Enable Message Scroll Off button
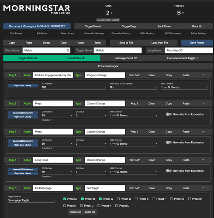 click(x=126, y=58)
